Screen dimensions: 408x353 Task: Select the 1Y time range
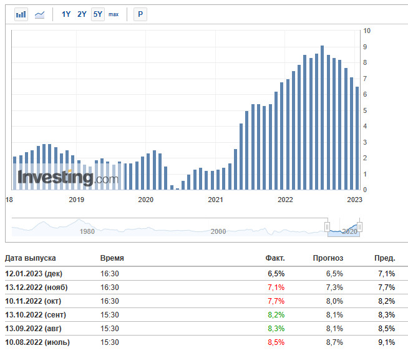pyautogui.click(x=66, y=14)
